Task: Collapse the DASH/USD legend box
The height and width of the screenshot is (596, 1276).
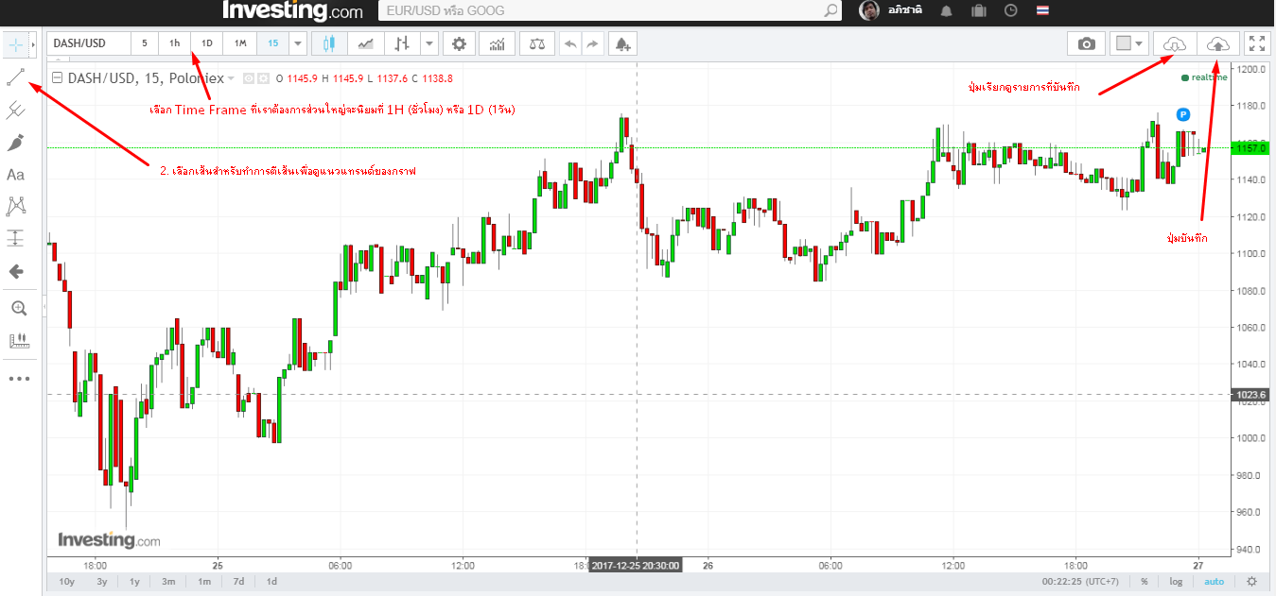Action: 57,78
